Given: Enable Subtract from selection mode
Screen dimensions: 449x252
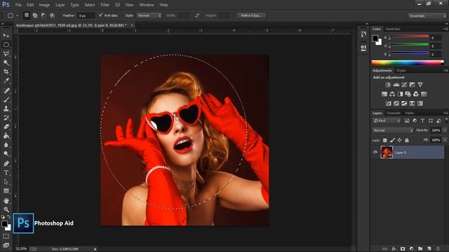Looking at the screenshot, I should pyautogui.click(x=43, y=15).
